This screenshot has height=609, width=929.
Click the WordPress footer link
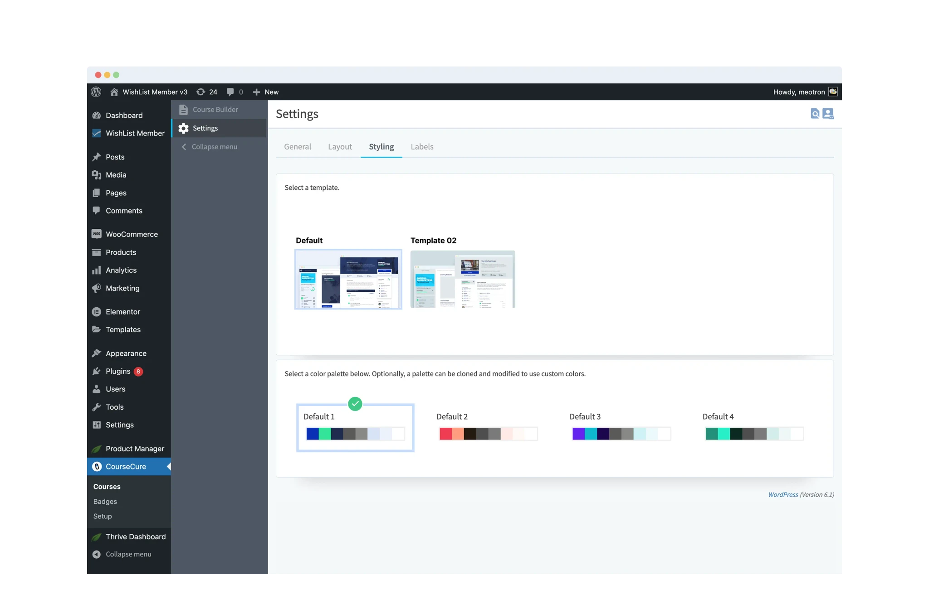[783, 495]
